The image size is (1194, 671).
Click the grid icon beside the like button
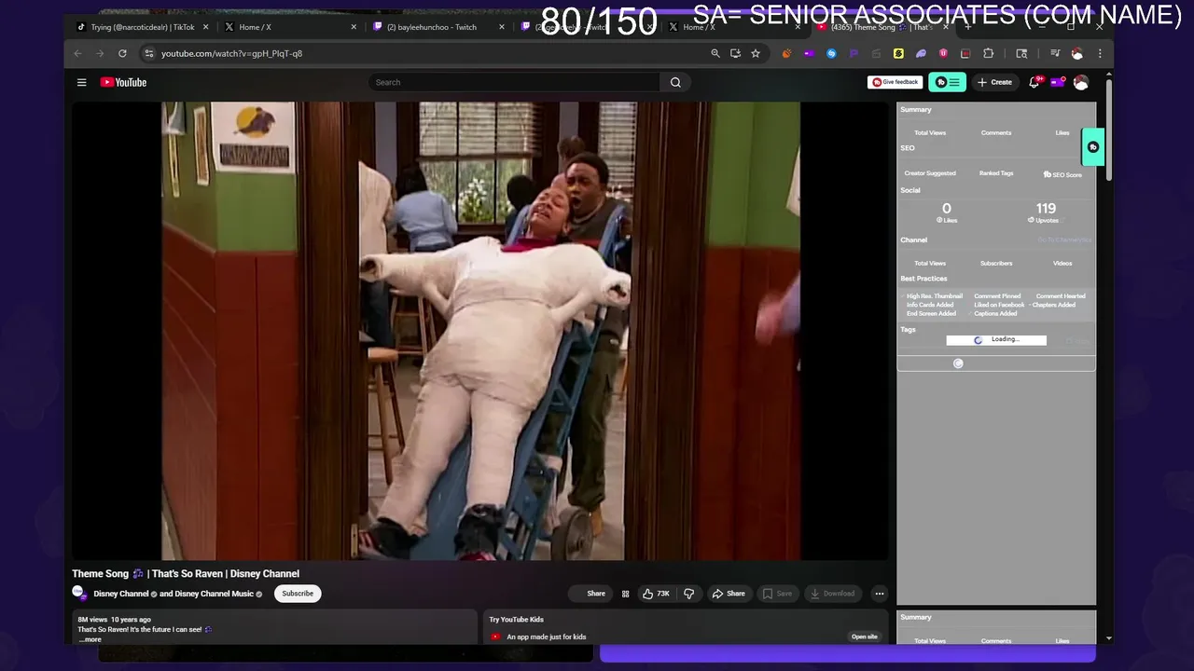[625, 594]
